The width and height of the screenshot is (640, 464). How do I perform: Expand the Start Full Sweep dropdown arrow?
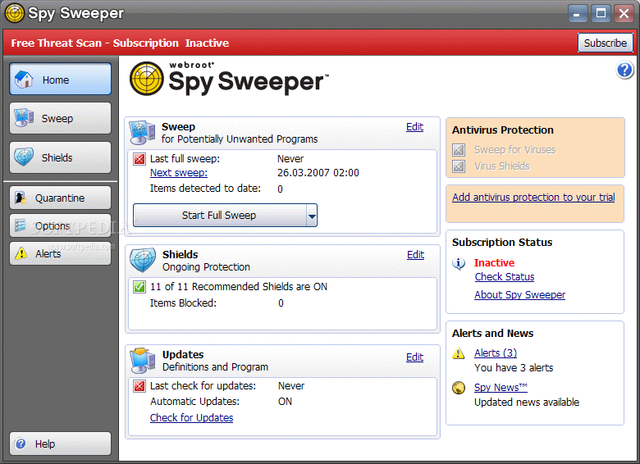[x=311, y=216]
